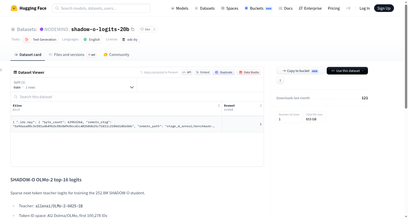Image resolution: width=408 pixels, height=219 pixels.
Task: Click the allenai/OLMo-2-0425-1B teacher text
Action: pyautogui.click(x=59, y=206)
